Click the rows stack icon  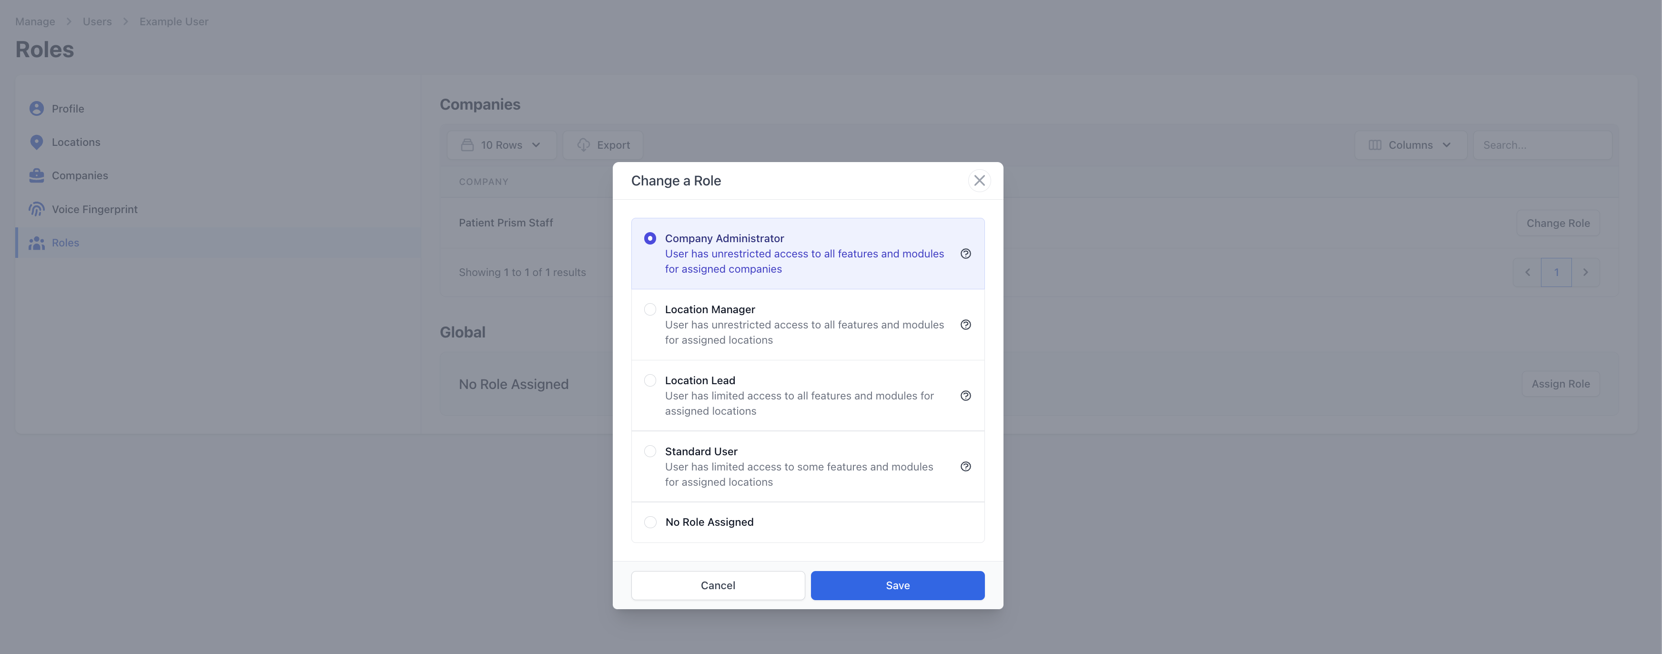tap(467, 145)
